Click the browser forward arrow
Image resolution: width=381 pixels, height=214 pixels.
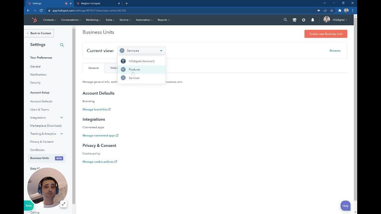coord(35,10)
